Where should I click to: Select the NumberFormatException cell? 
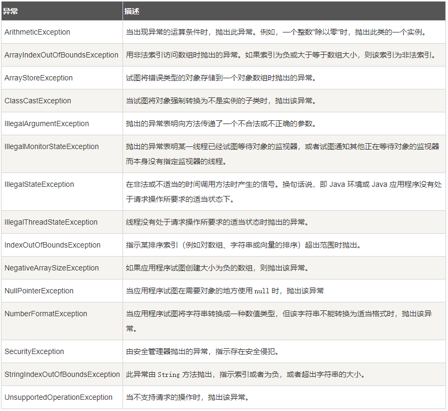pos(62,321)
